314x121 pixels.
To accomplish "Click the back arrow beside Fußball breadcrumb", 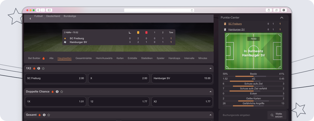I will pos(30,18).
